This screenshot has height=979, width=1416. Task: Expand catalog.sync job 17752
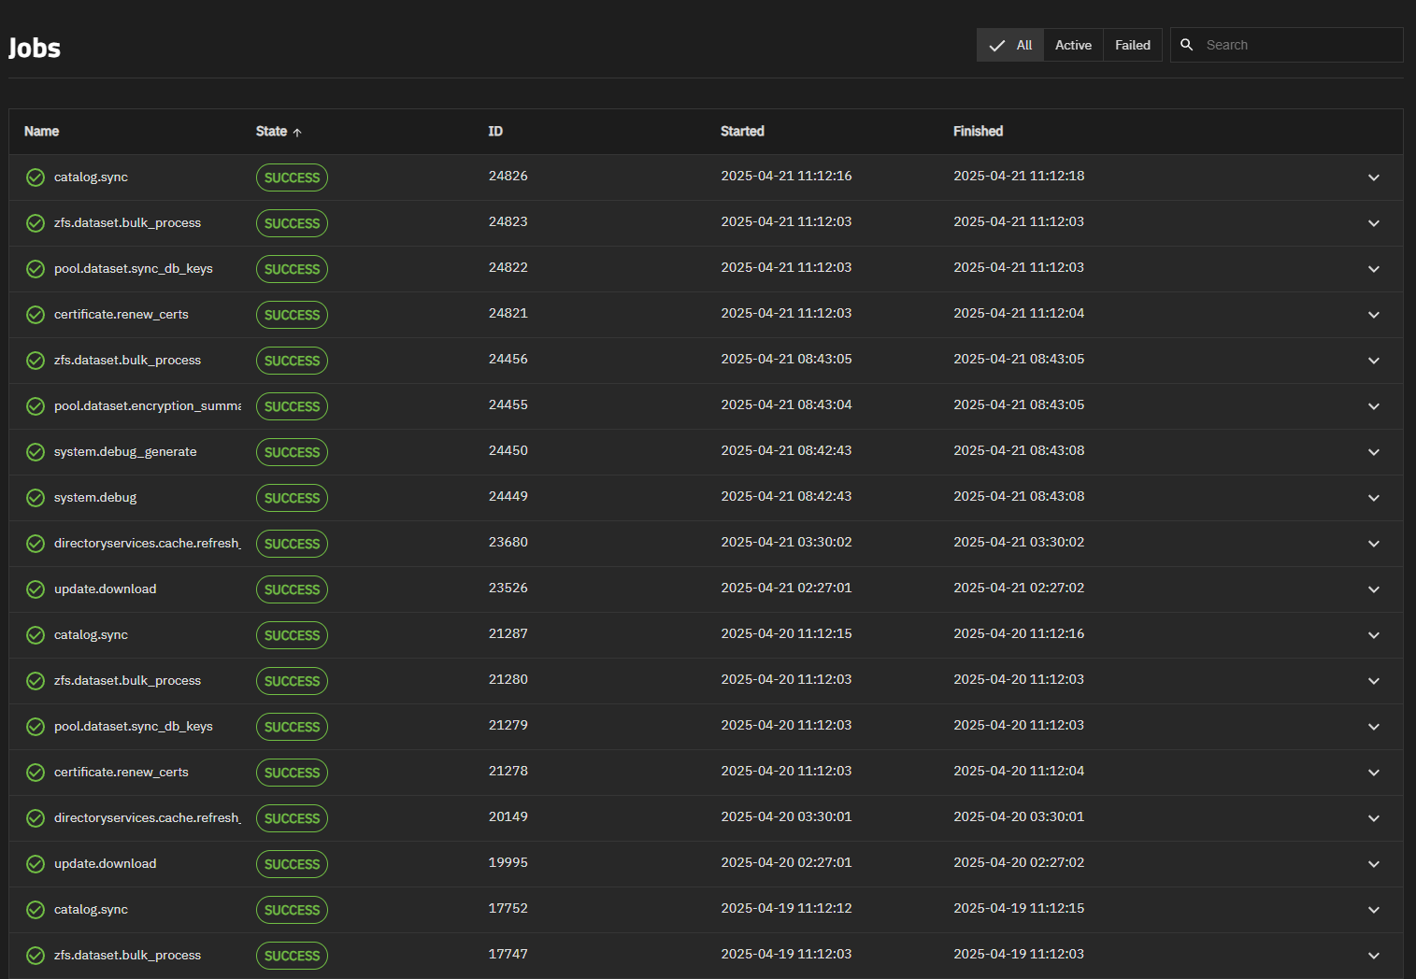(1374, 910)
